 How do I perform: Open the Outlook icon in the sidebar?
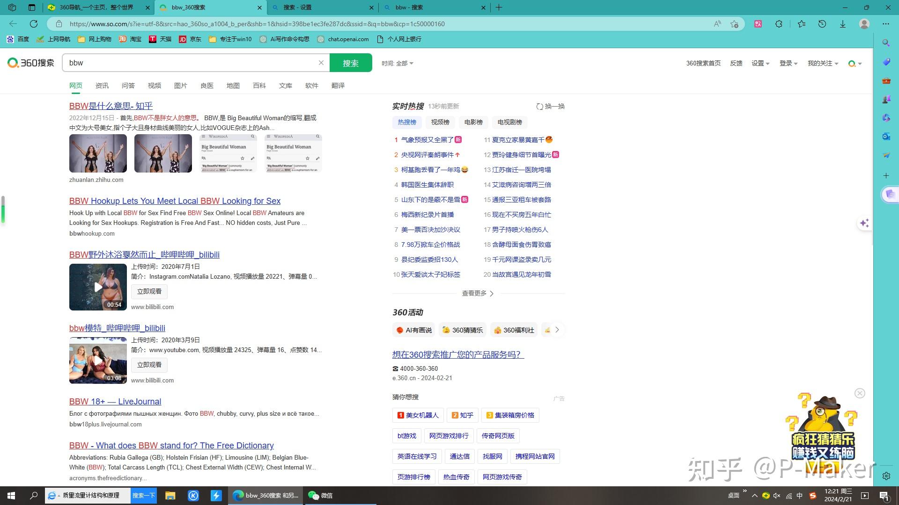click(x=886, y=137)
